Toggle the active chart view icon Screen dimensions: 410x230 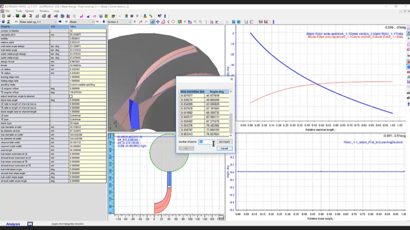[153, 22]
